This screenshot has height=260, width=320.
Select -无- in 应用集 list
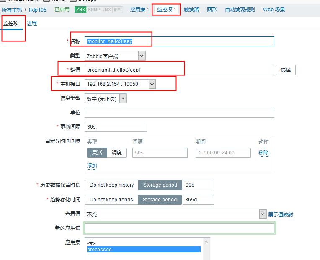click(x=144, y=243)
